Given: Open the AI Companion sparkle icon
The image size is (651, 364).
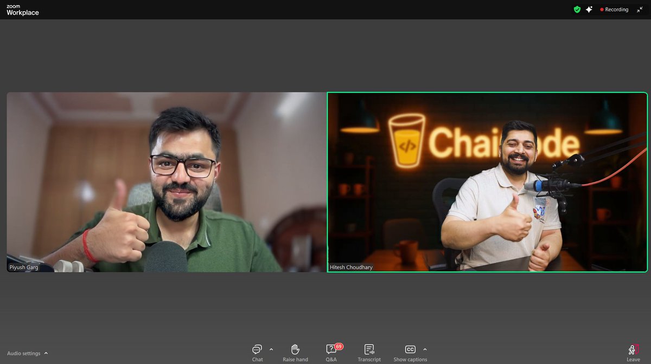Looking at the screenshot, I should [x=589, y=9].
